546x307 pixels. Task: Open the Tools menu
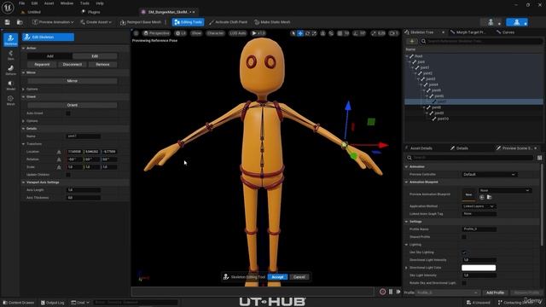84,3
